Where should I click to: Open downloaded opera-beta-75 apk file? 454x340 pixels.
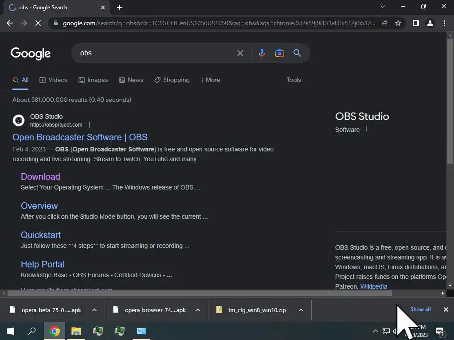(46, 310)
